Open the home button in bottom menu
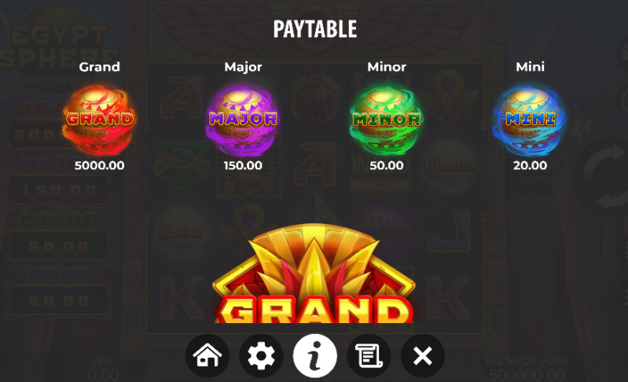 [x=207, y=355]
